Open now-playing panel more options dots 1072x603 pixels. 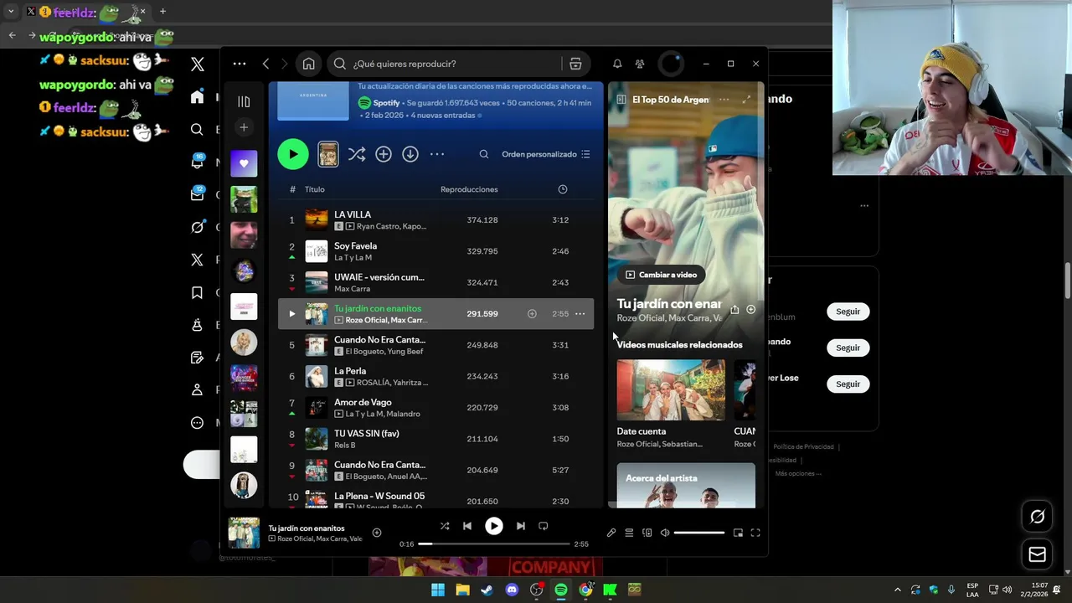[x=724, y=99]
